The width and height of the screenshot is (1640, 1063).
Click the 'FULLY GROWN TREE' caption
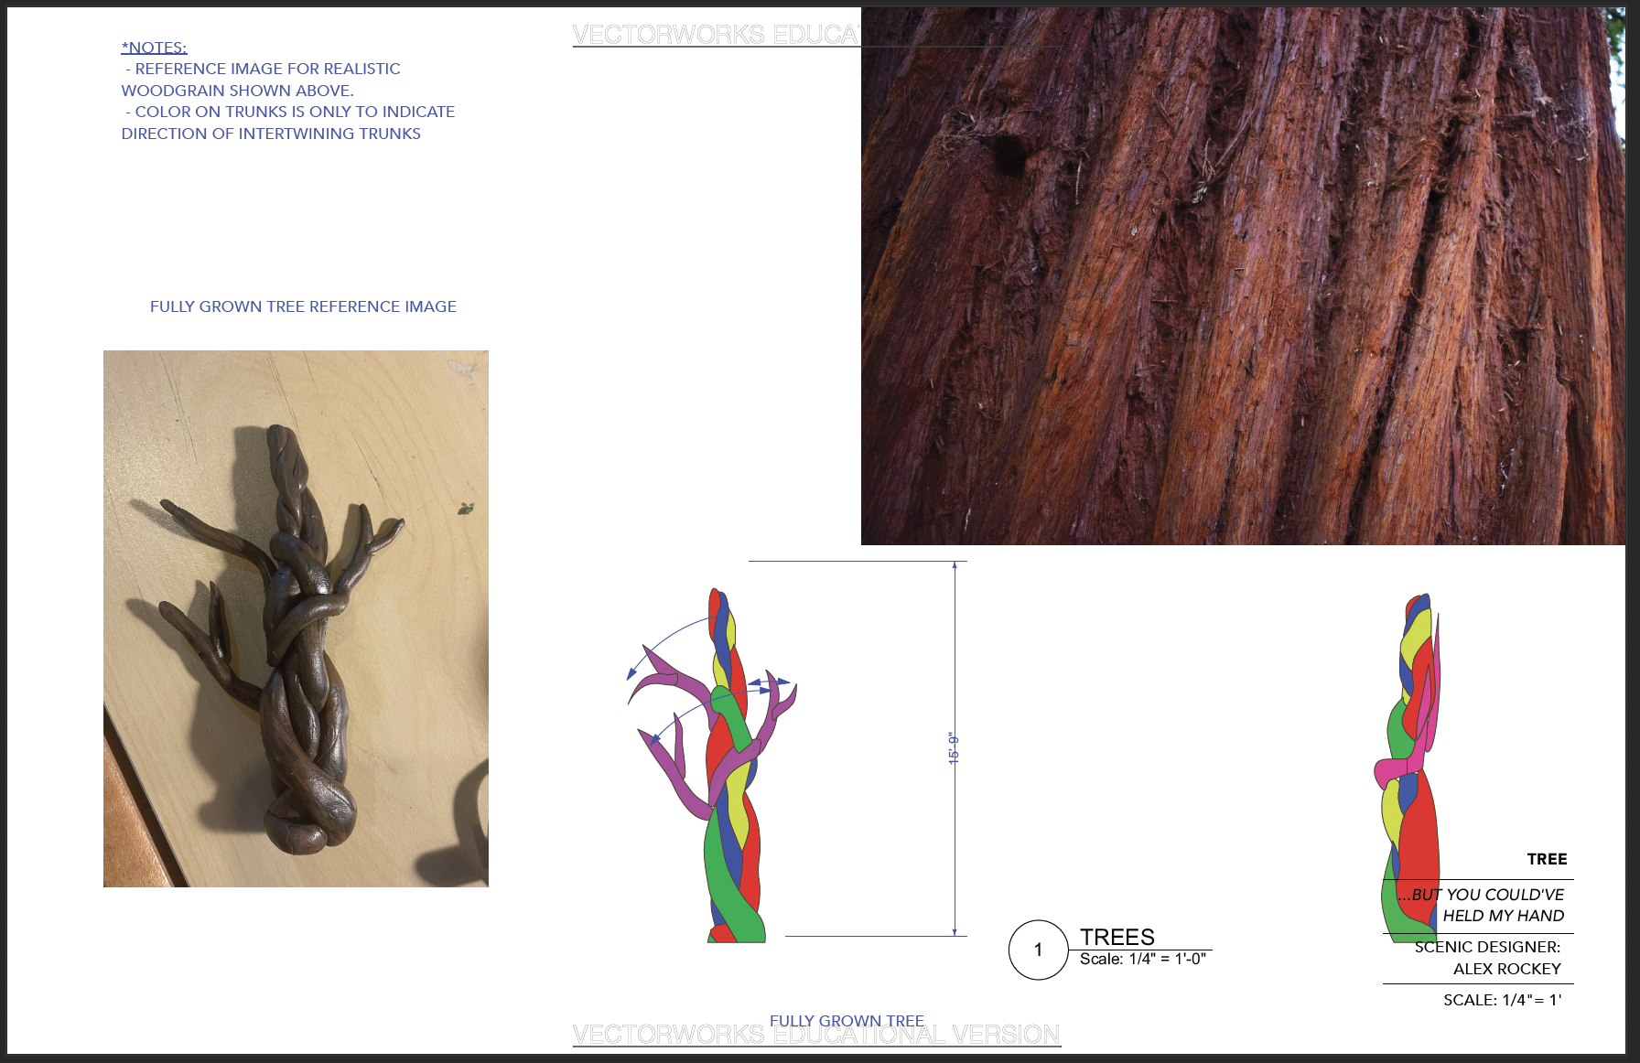tap(847, 1021)
